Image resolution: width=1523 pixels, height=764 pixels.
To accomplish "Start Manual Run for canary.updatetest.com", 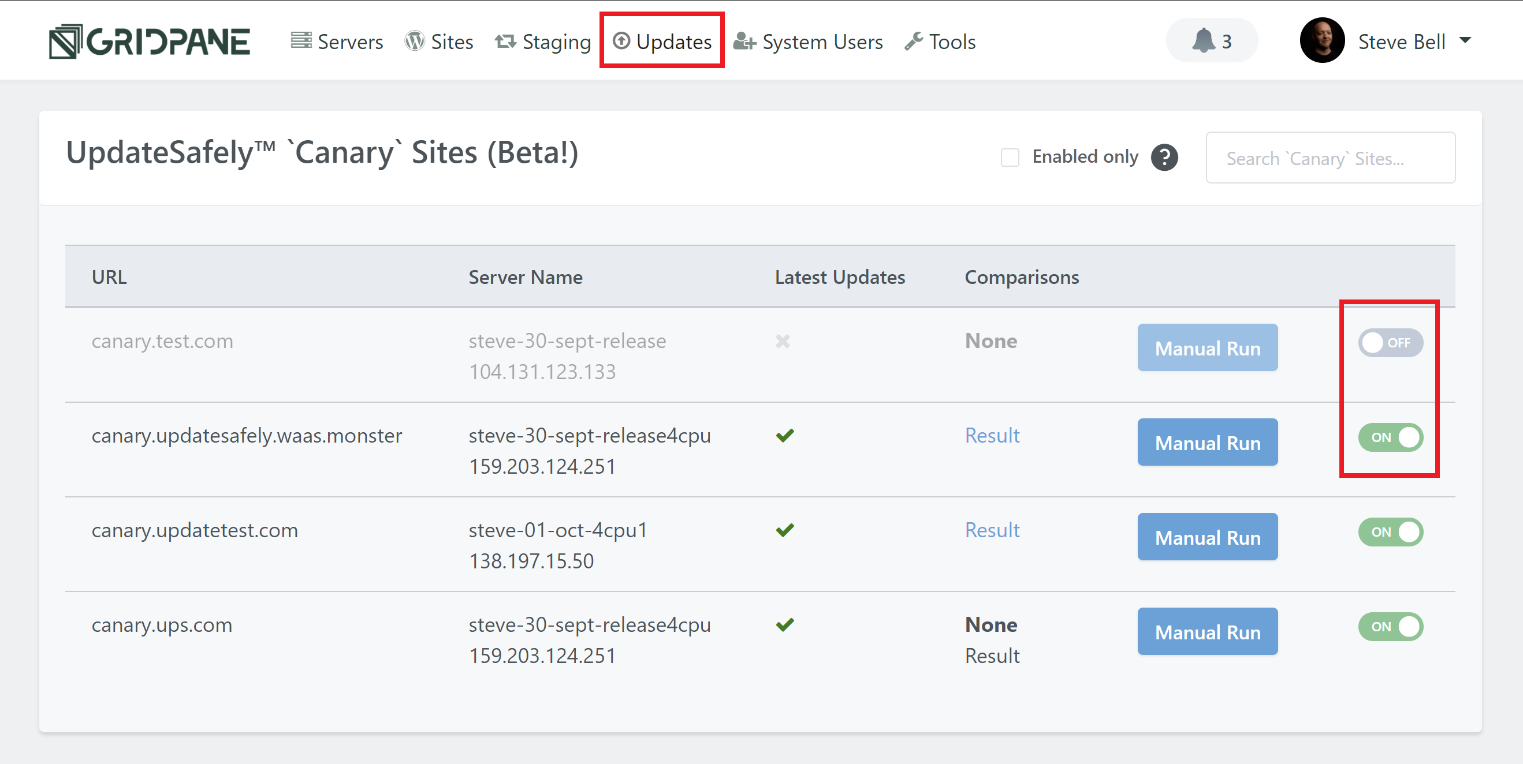I will pyautogui.click(x=1207, y=537).
